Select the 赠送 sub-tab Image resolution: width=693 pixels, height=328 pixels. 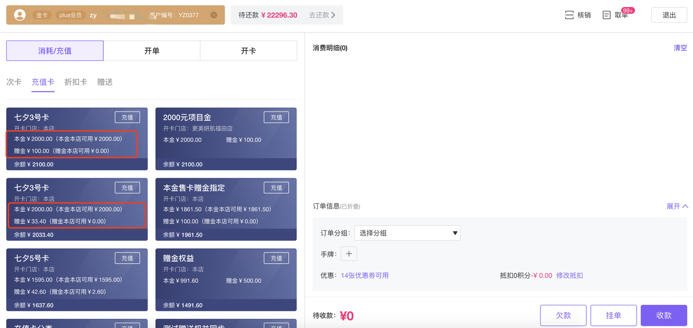(105, 82)
